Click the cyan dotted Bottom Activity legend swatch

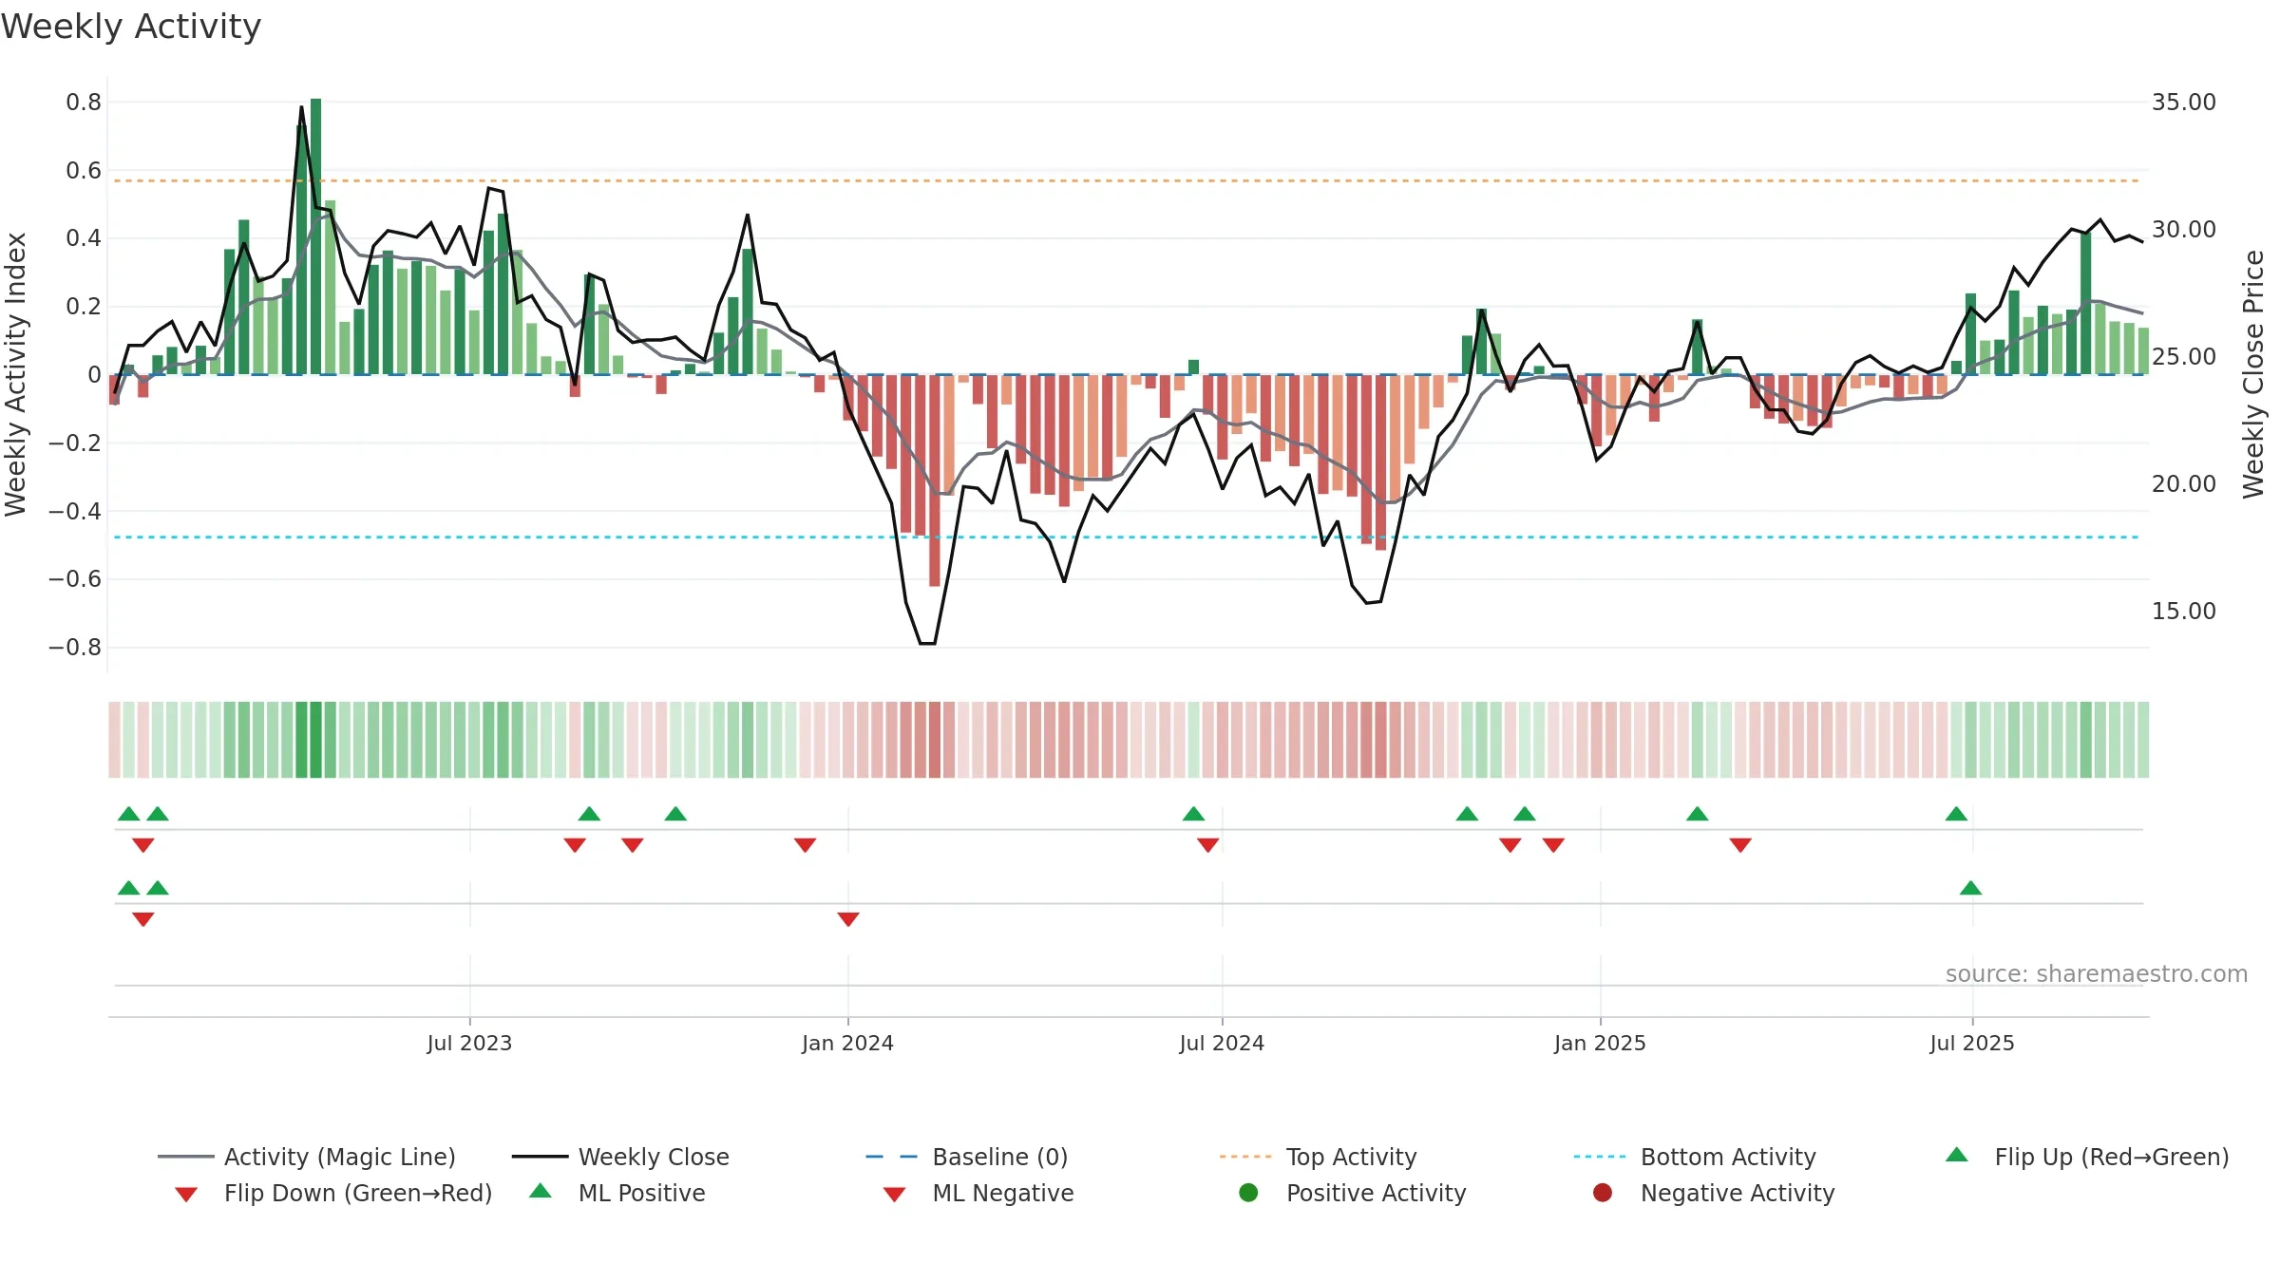(1600, 1157)
